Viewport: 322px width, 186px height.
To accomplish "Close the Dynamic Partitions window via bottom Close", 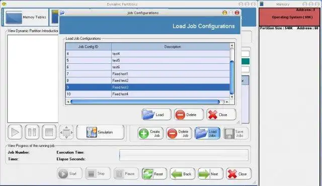I will coord(238,174).
